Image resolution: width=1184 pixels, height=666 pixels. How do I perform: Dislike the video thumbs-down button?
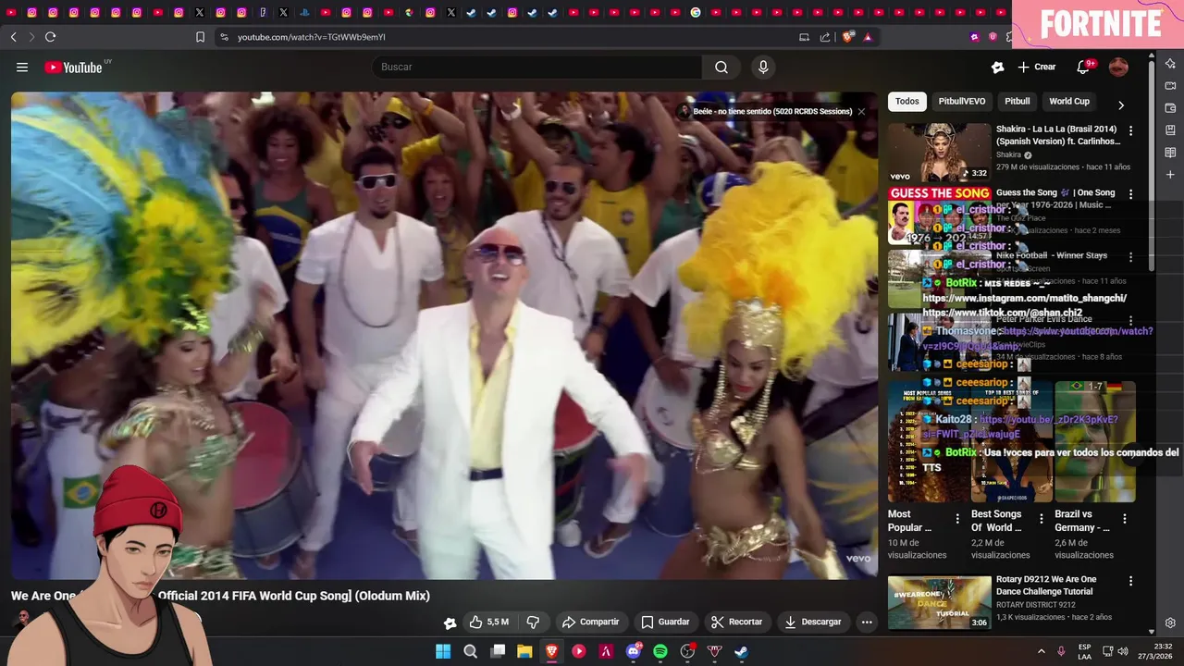533,622
